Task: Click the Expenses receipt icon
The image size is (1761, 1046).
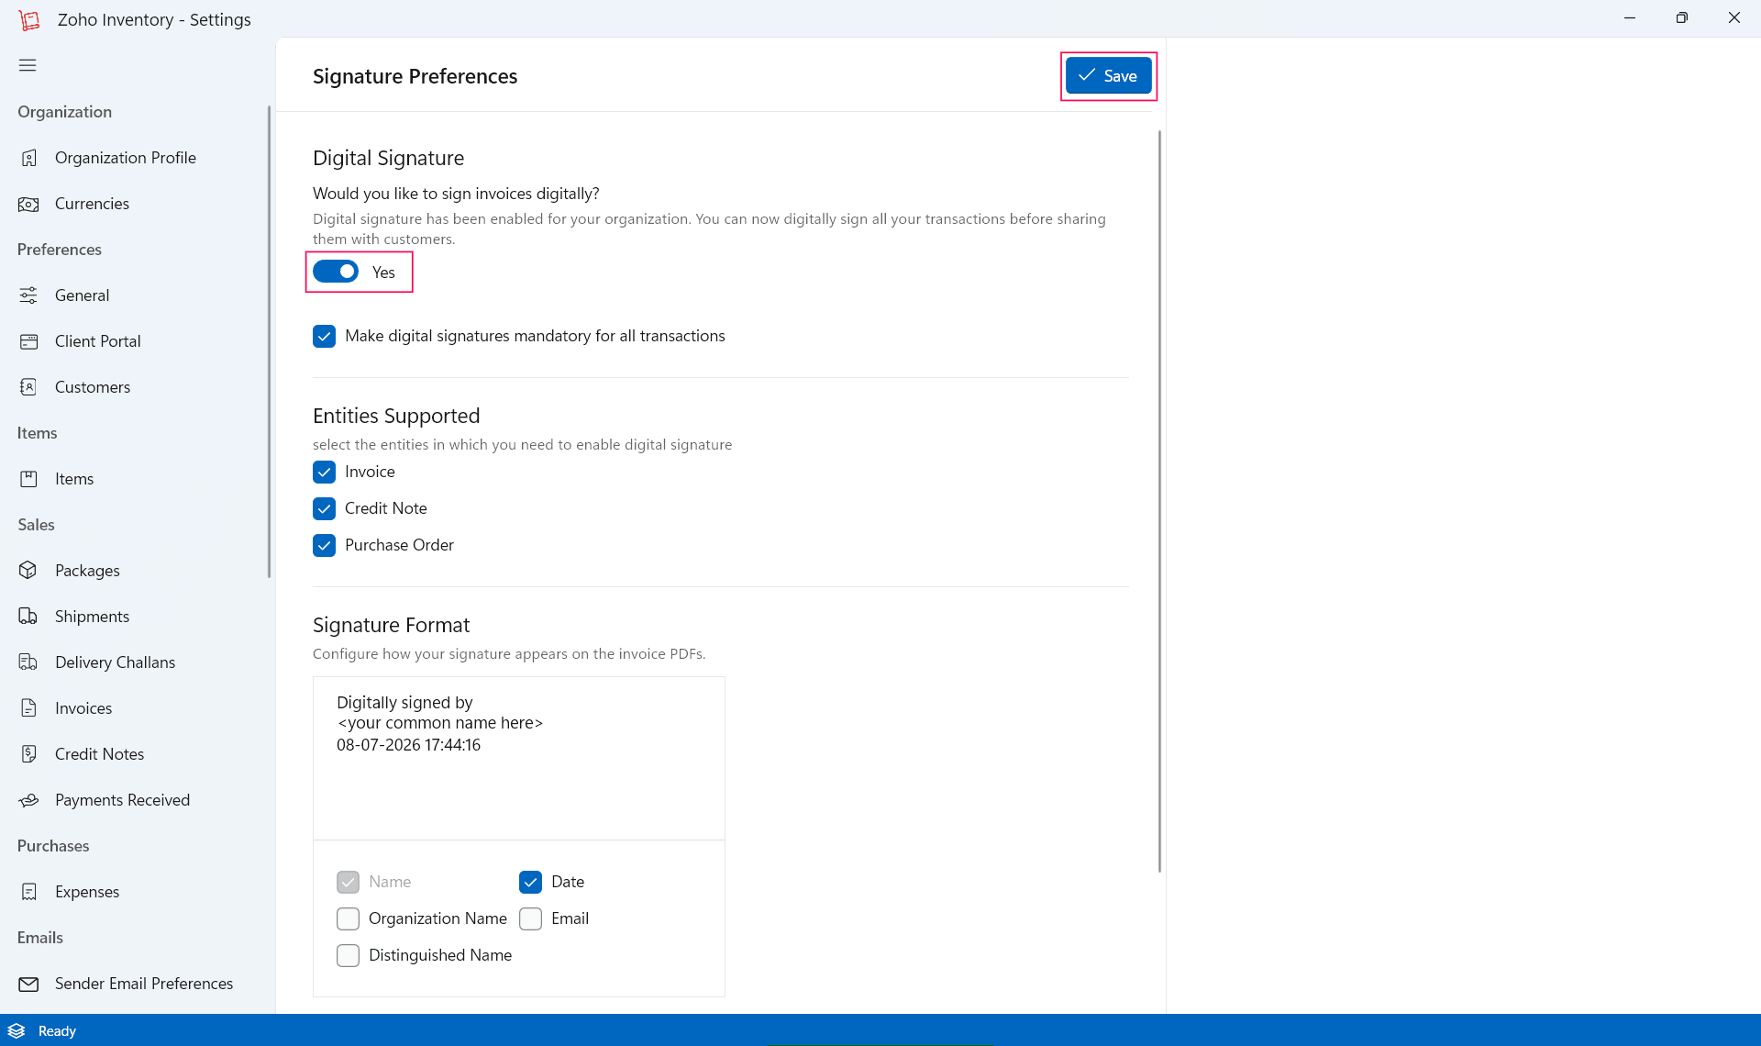Action: (x=28, y=892)
